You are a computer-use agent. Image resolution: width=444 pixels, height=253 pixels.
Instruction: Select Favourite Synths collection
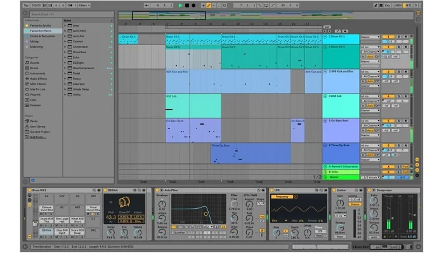[x=41, y=25]
